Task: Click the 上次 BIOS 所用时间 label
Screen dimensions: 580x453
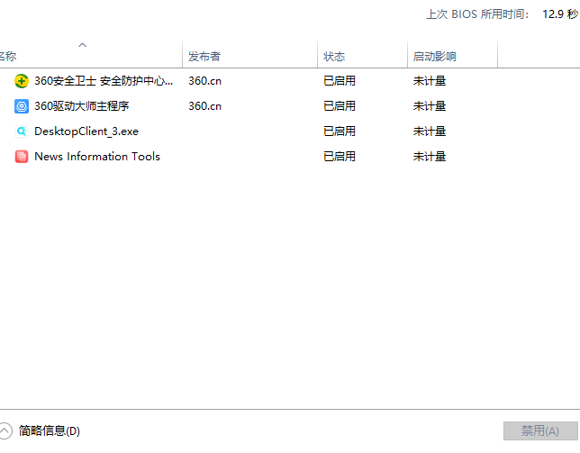Action: 477,14
